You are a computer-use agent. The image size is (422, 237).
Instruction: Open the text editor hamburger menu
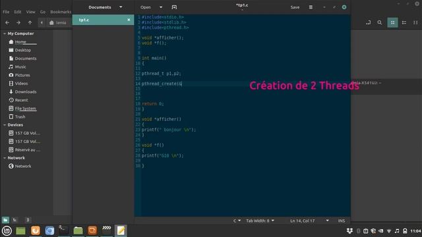click(x=311, y=7)
